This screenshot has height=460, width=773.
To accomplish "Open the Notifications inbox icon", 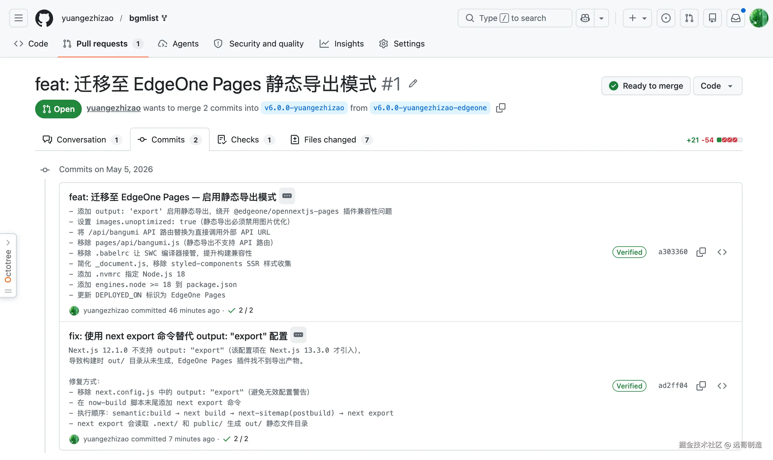I will point(735,18).
